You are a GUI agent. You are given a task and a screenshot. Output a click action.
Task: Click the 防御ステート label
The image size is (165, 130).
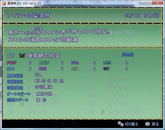[x=18, y=100]
